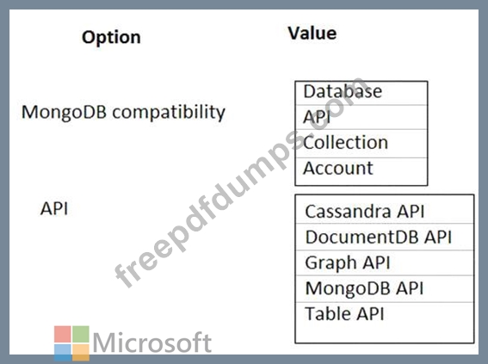Choose DocumentDB API from the list
Viewport: 488px width, 364px height.
pos(385,237)
